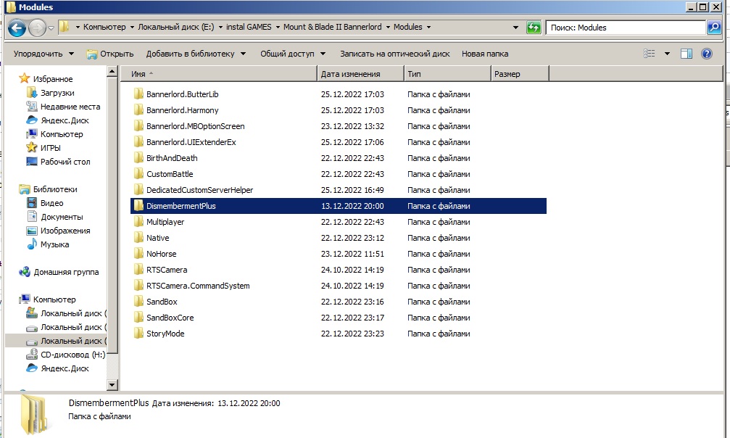Open Недавние места in navigation pane
This screenshot has height=438, width=730.
[x=70, y=107]
